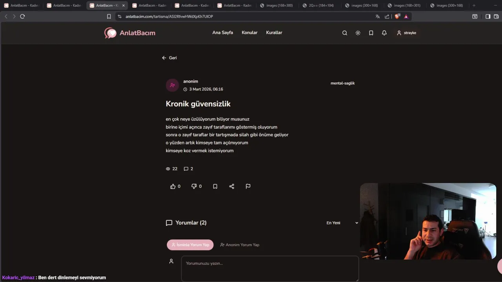Switch to the first AnlatBacım tab
The height and width of the screenshot is (282, 502).
[x=21, y=5]
